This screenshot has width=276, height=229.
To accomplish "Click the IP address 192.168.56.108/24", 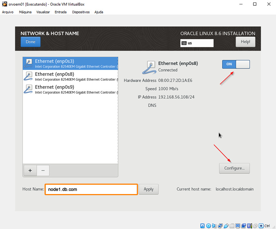I will [176, 97].
